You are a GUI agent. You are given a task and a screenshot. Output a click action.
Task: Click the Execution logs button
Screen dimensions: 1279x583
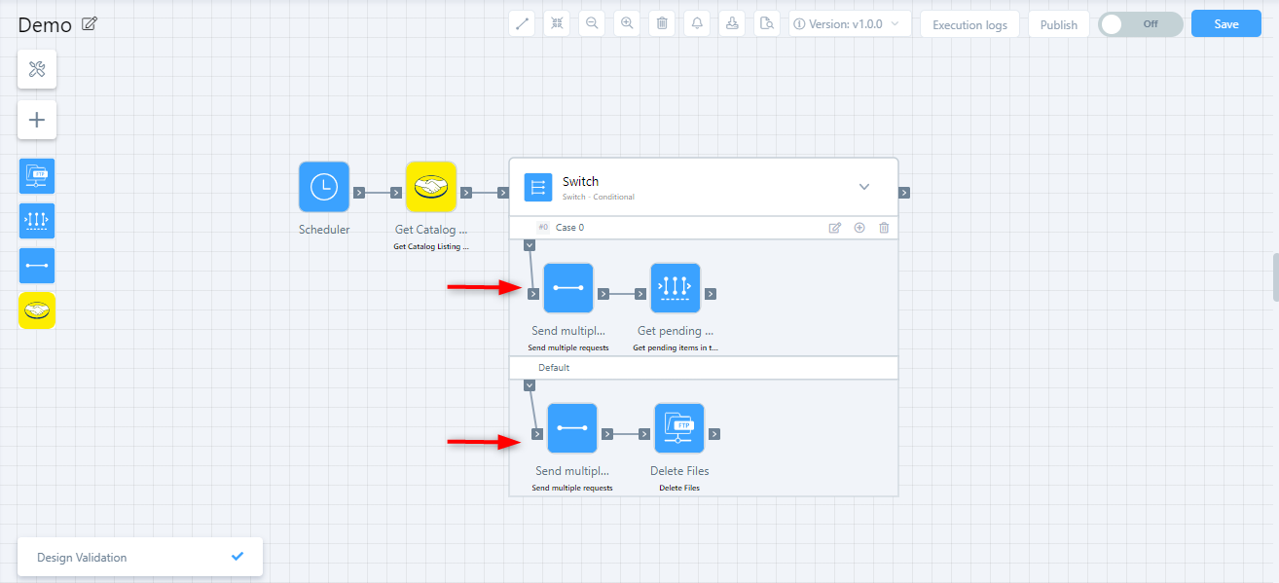[x=969, y=24]
